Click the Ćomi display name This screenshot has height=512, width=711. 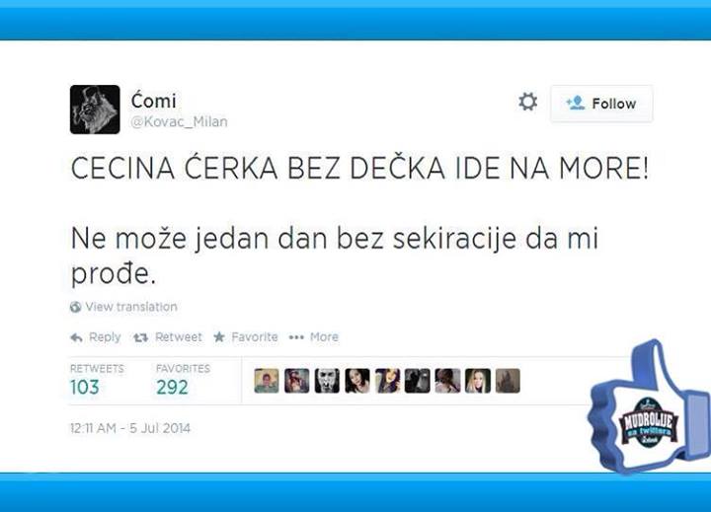point(154,101)
